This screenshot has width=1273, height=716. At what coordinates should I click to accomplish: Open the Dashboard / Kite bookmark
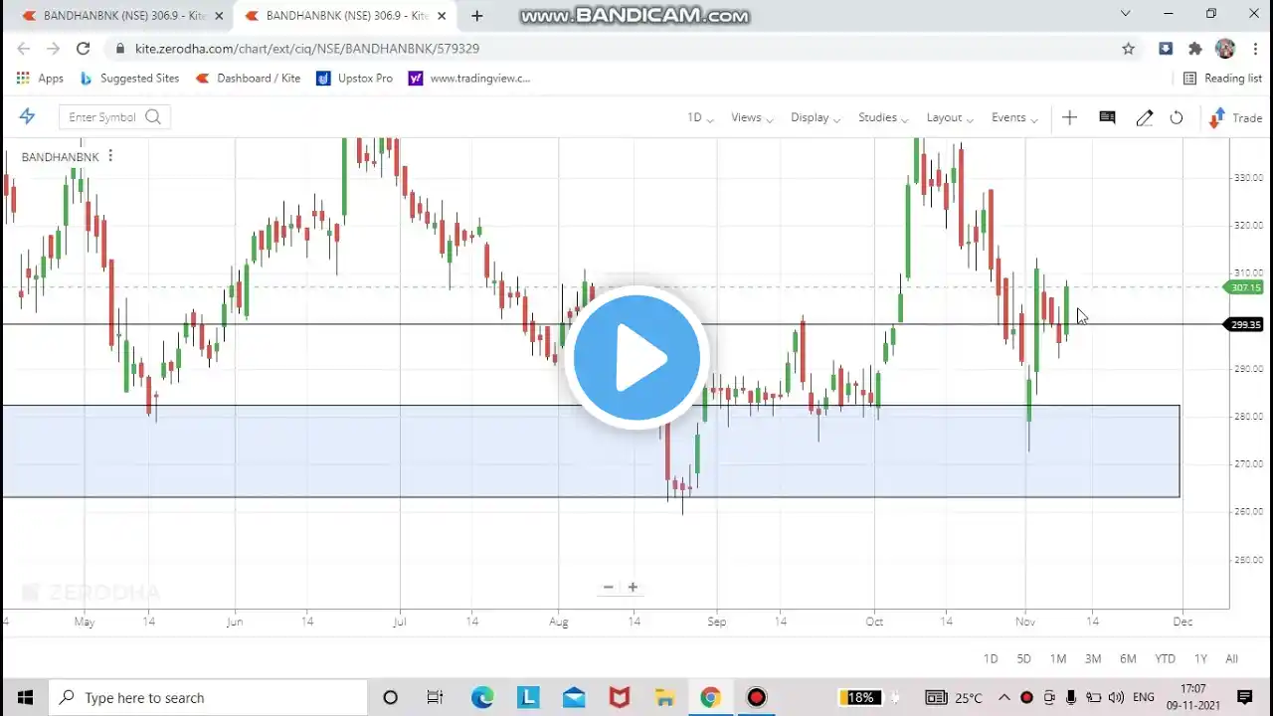(x=249, y=78)
